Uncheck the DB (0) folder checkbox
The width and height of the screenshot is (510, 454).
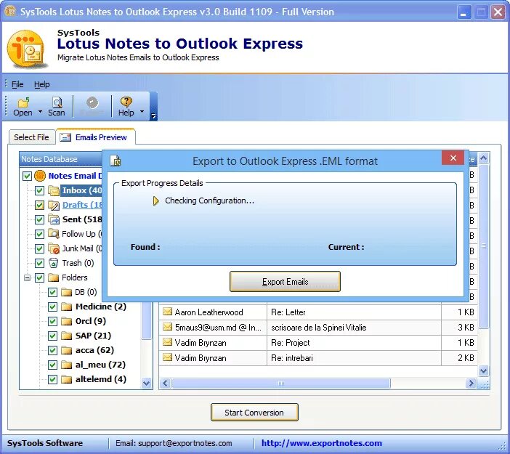[x=53, y=292]
